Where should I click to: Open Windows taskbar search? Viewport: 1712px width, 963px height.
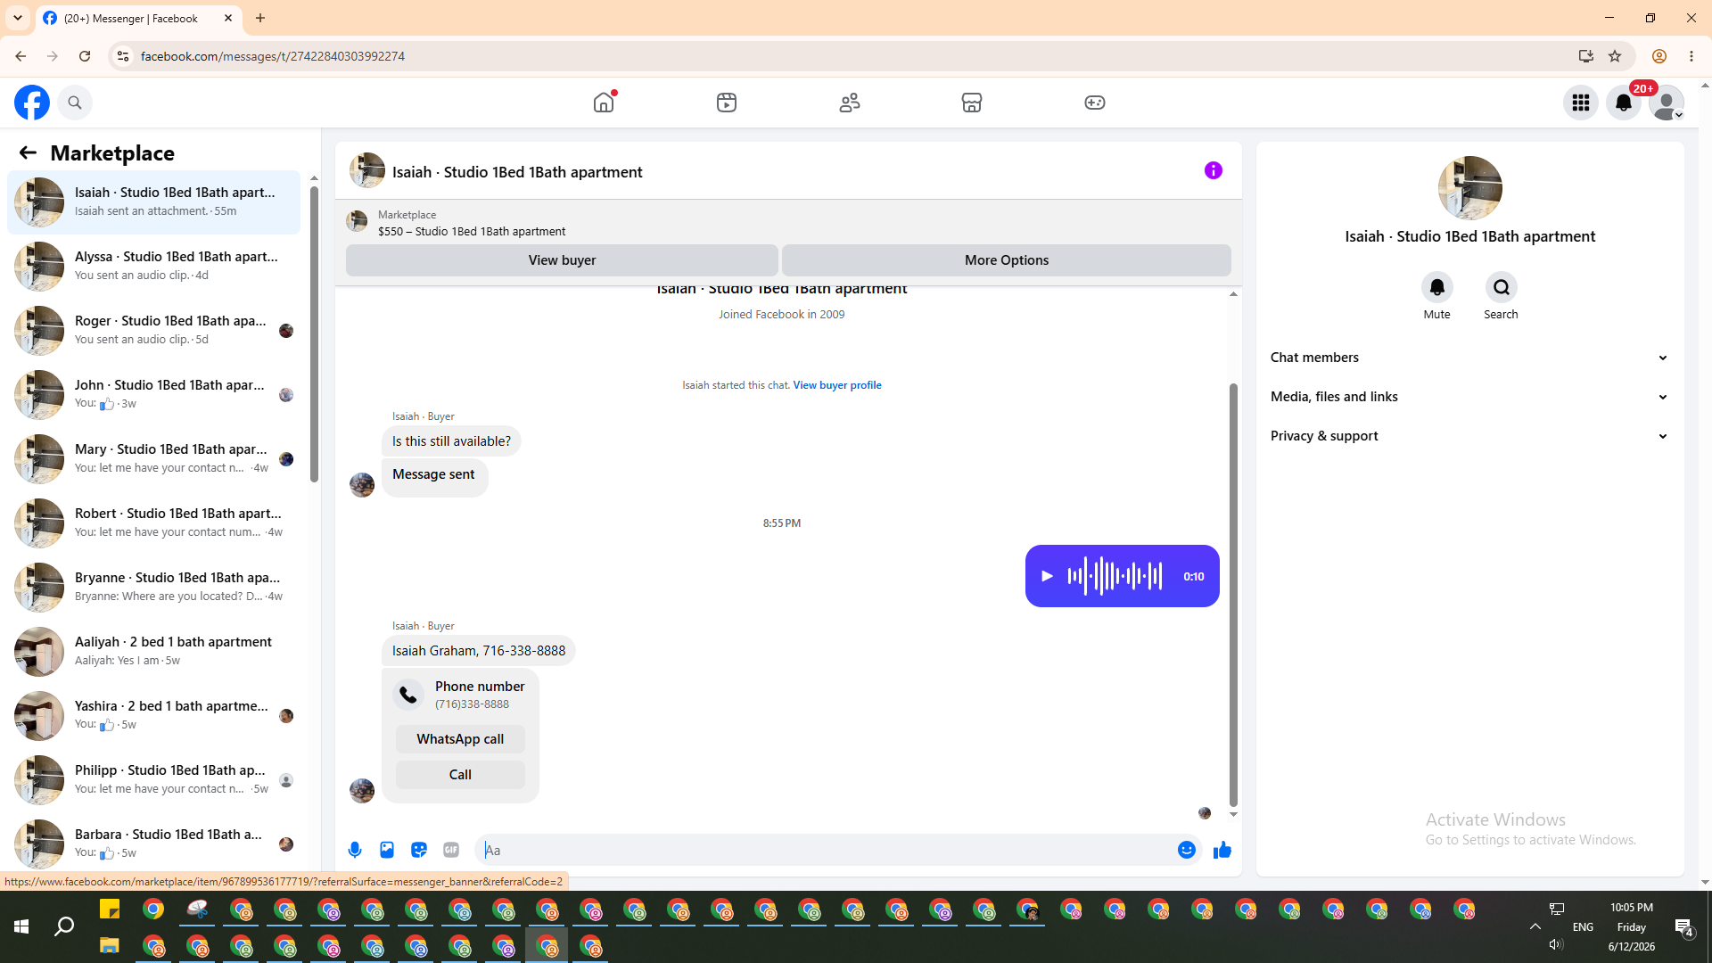tap(64, 927)
